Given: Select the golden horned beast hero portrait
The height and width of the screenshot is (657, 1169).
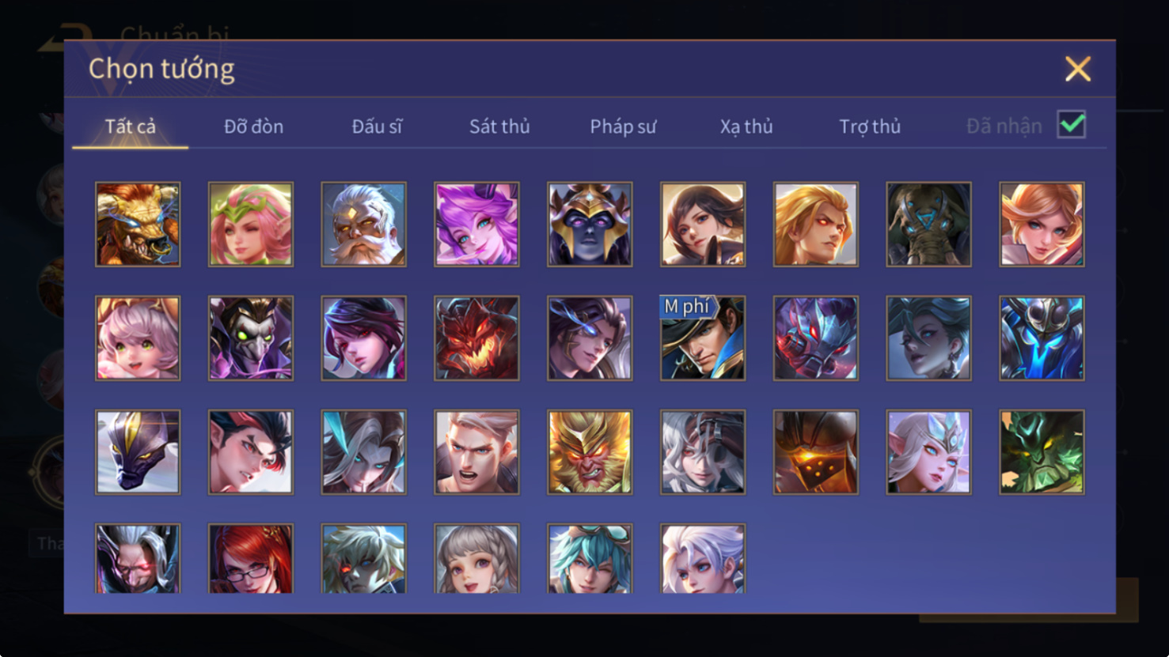Looking at the screenshot, I should (138, 225).
